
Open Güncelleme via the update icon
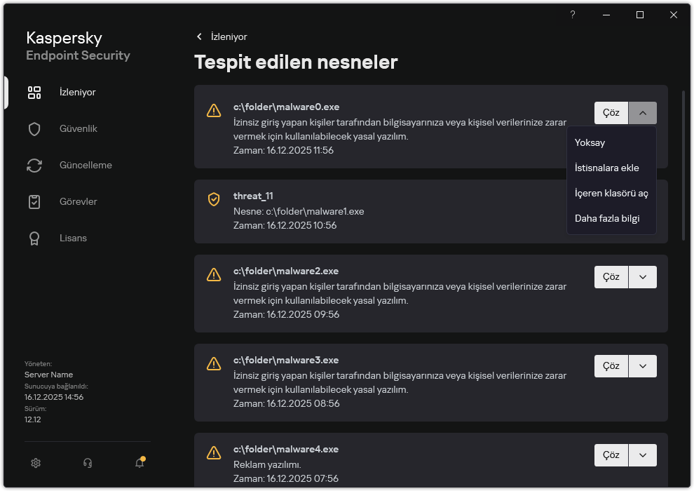[34, 165]
